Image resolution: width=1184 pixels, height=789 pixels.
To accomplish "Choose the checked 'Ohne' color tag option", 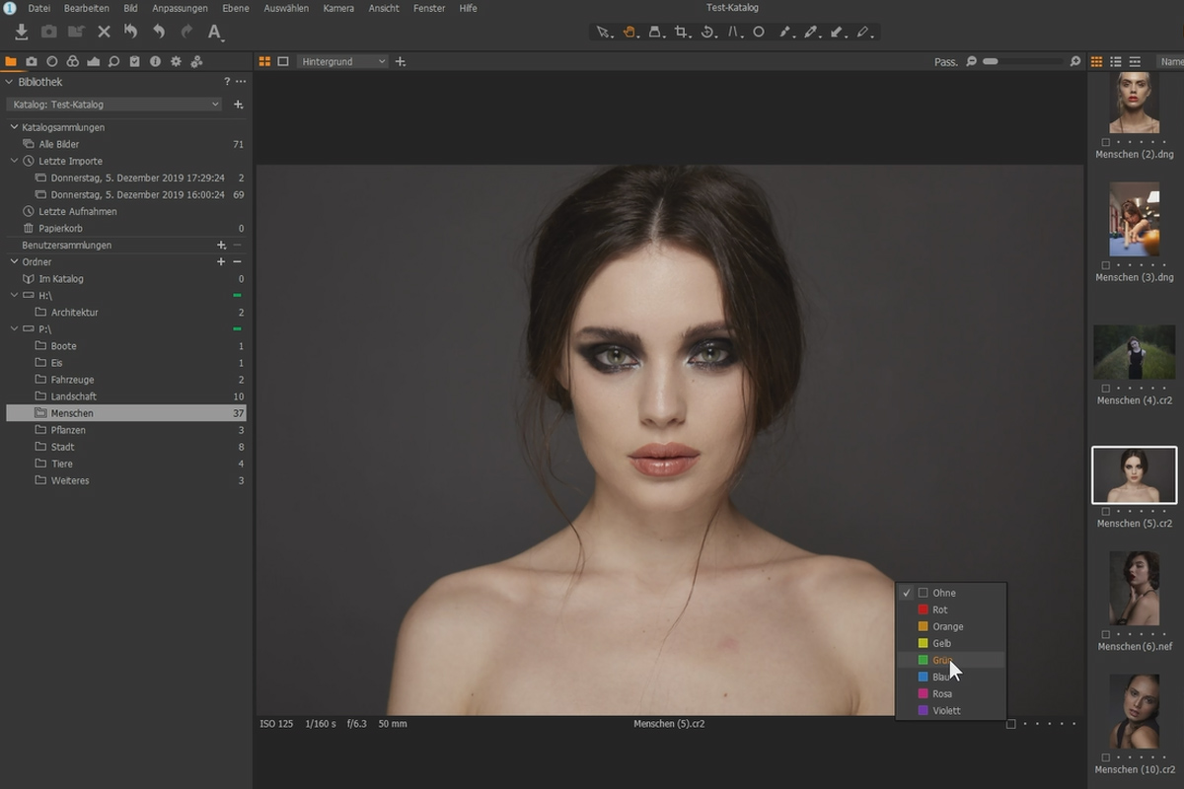I will pyautogui.click(x=951, y=593).
